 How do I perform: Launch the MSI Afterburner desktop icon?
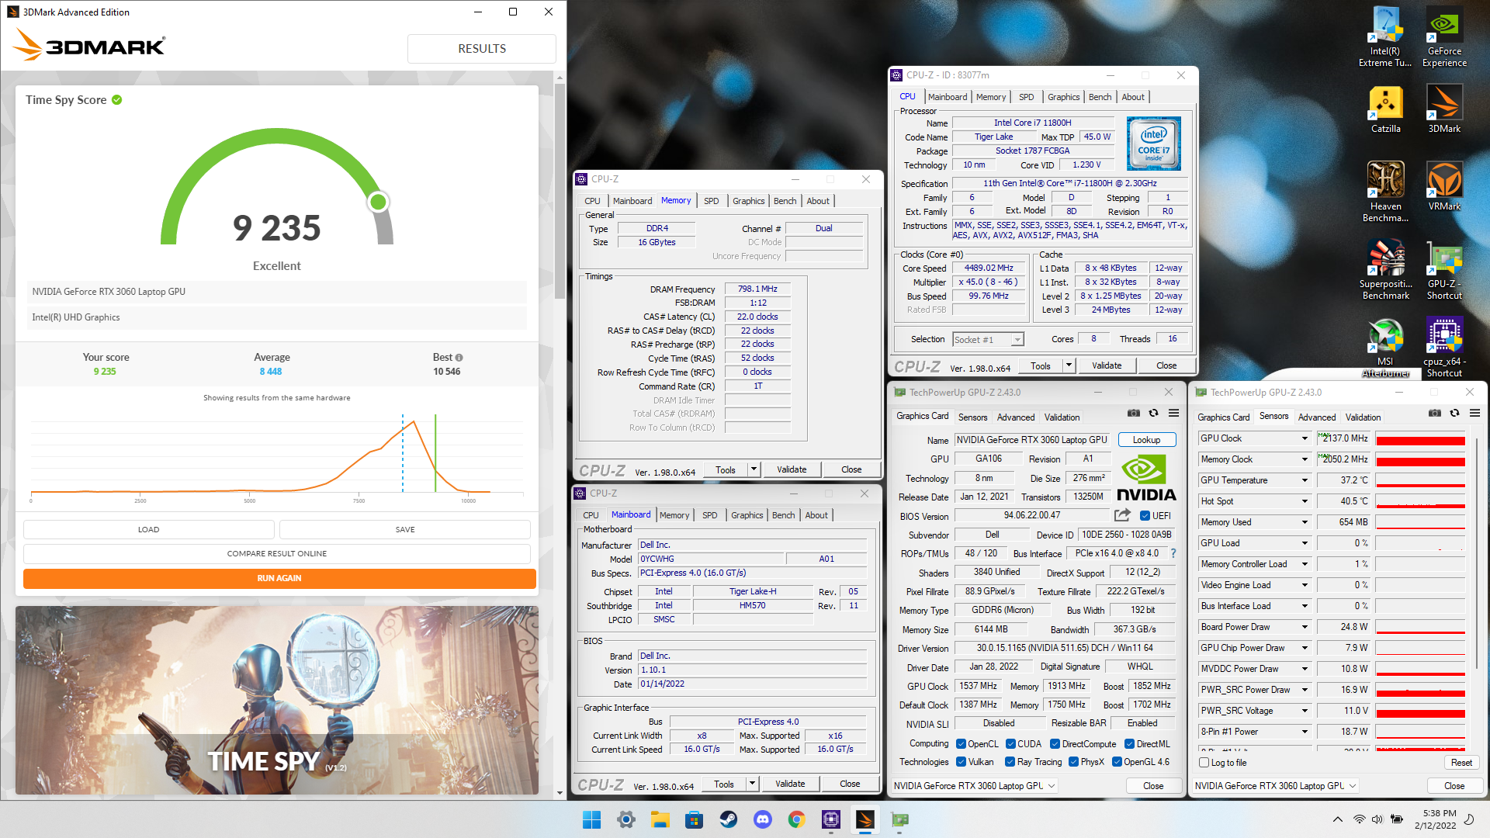(1385, 347)
